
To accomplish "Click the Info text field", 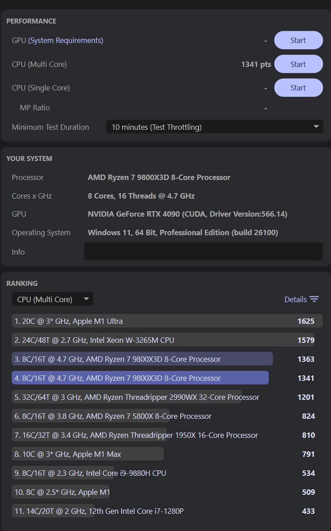I will tap(203, 251).
